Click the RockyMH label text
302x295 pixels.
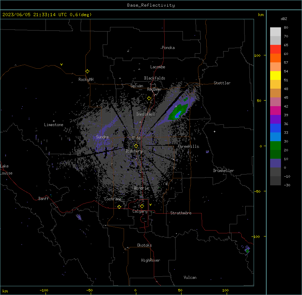(x=86, y=79)
